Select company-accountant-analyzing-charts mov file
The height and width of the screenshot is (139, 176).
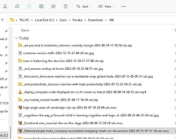pyautogui.click(x=96, y=131)
